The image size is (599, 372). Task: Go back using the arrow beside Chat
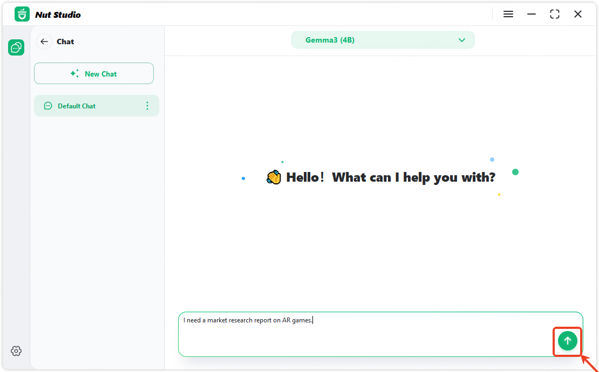pos(44,42)
